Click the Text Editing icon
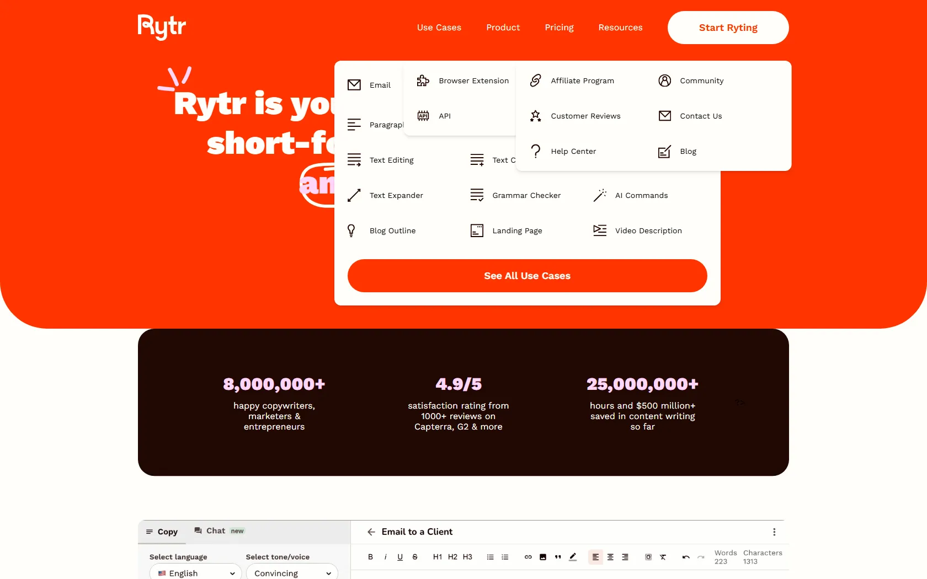This screenshot has width=927, height=579. [x=354, y=160]
